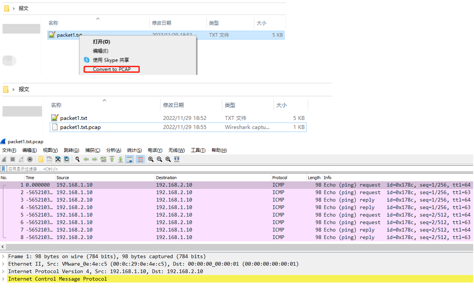Expand Ethernet II tree node
This screenshot has height=289, width=474.
coord(3,264)
